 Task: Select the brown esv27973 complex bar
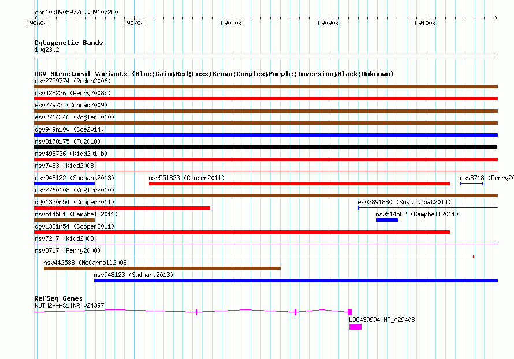coord(266,111)
